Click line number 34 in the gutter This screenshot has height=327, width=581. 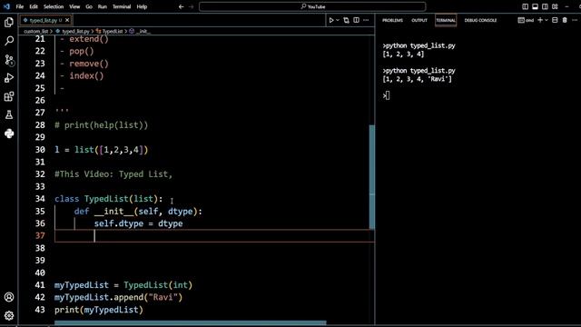(x=40, y=199)
